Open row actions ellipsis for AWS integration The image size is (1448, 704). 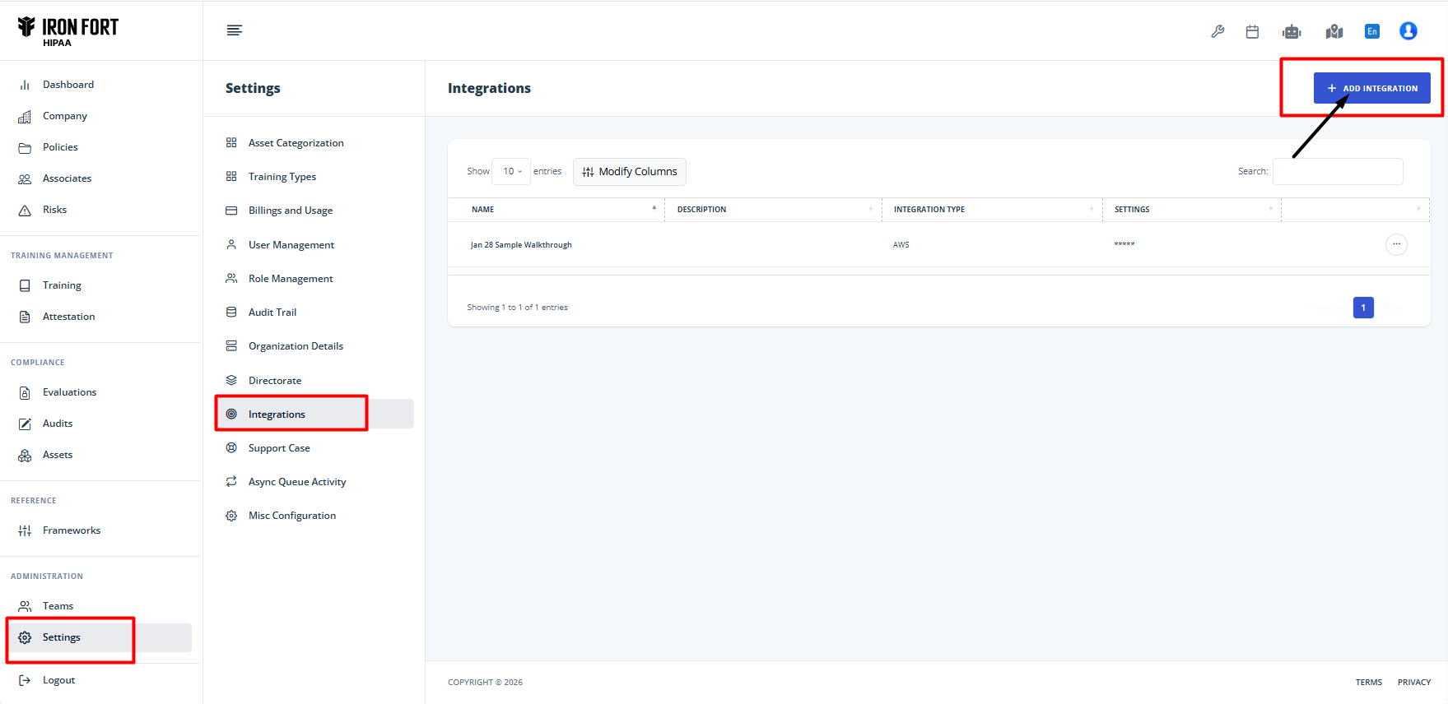1396,244
